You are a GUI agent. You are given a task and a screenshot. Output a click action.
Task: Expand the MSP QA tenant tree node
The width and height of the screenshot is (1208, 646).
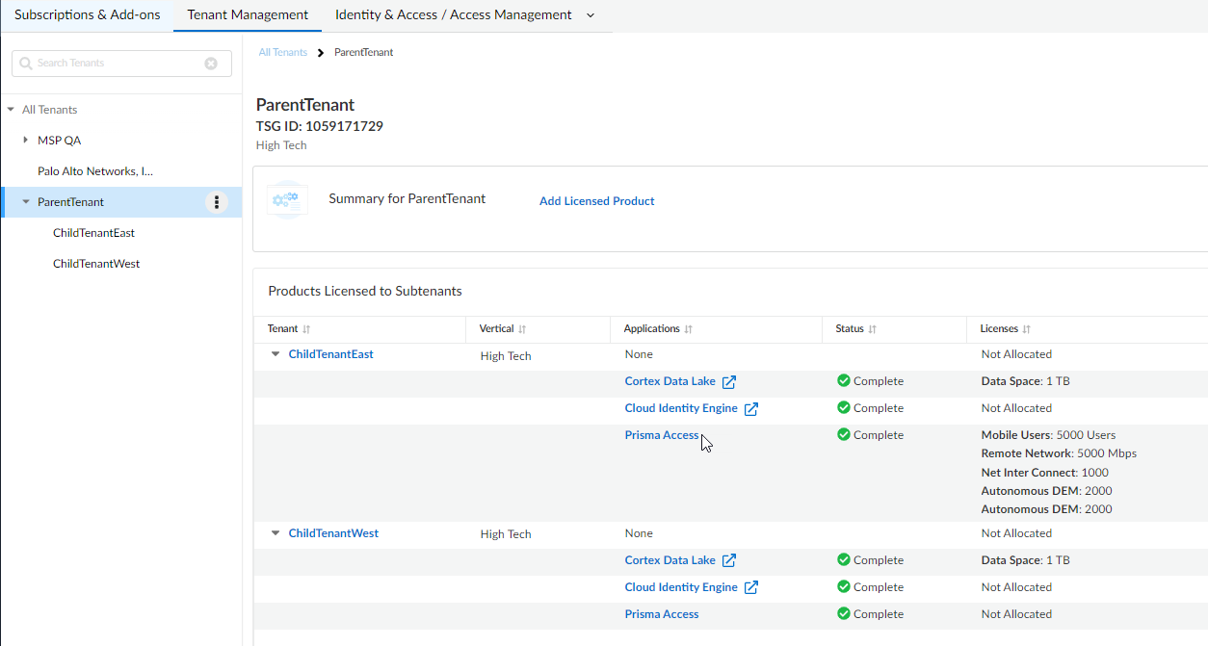click(x=26, y=141)
